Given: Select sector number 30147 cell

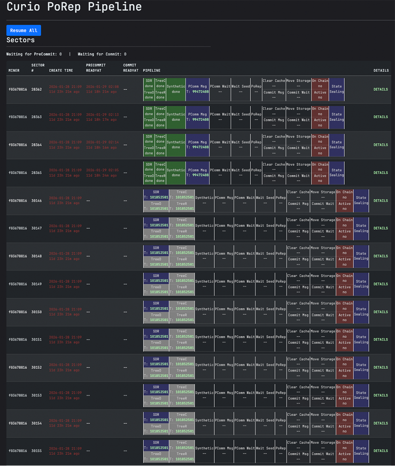Looking at the screenshot, I should pos(36,228).
